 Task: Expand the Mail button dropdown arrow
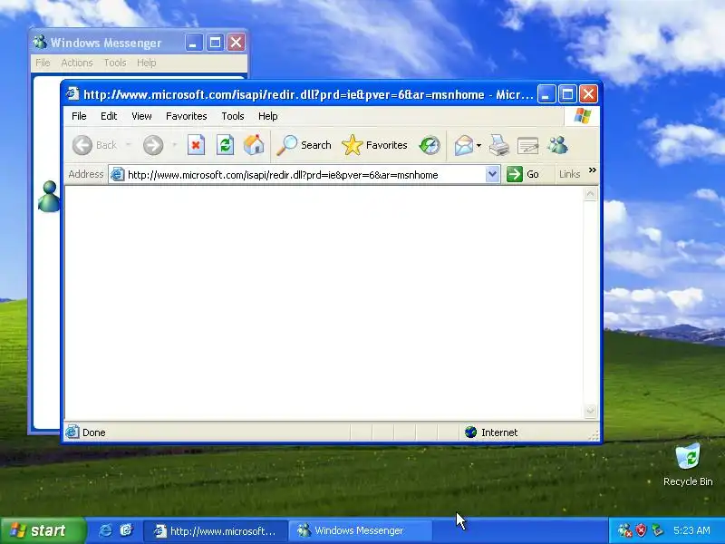click(x=479, y=146)
